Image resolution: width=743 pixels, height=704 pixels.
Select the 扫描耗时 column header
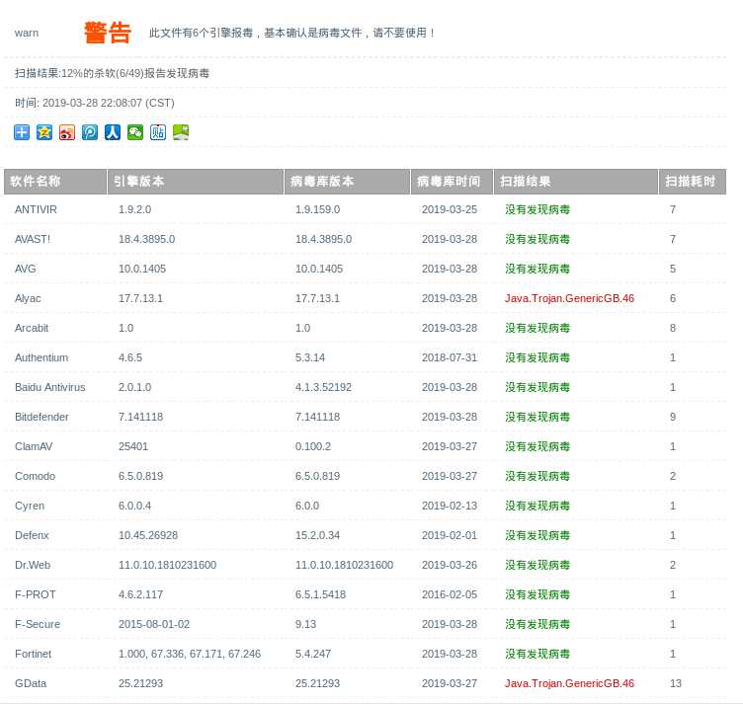[693, 182]
